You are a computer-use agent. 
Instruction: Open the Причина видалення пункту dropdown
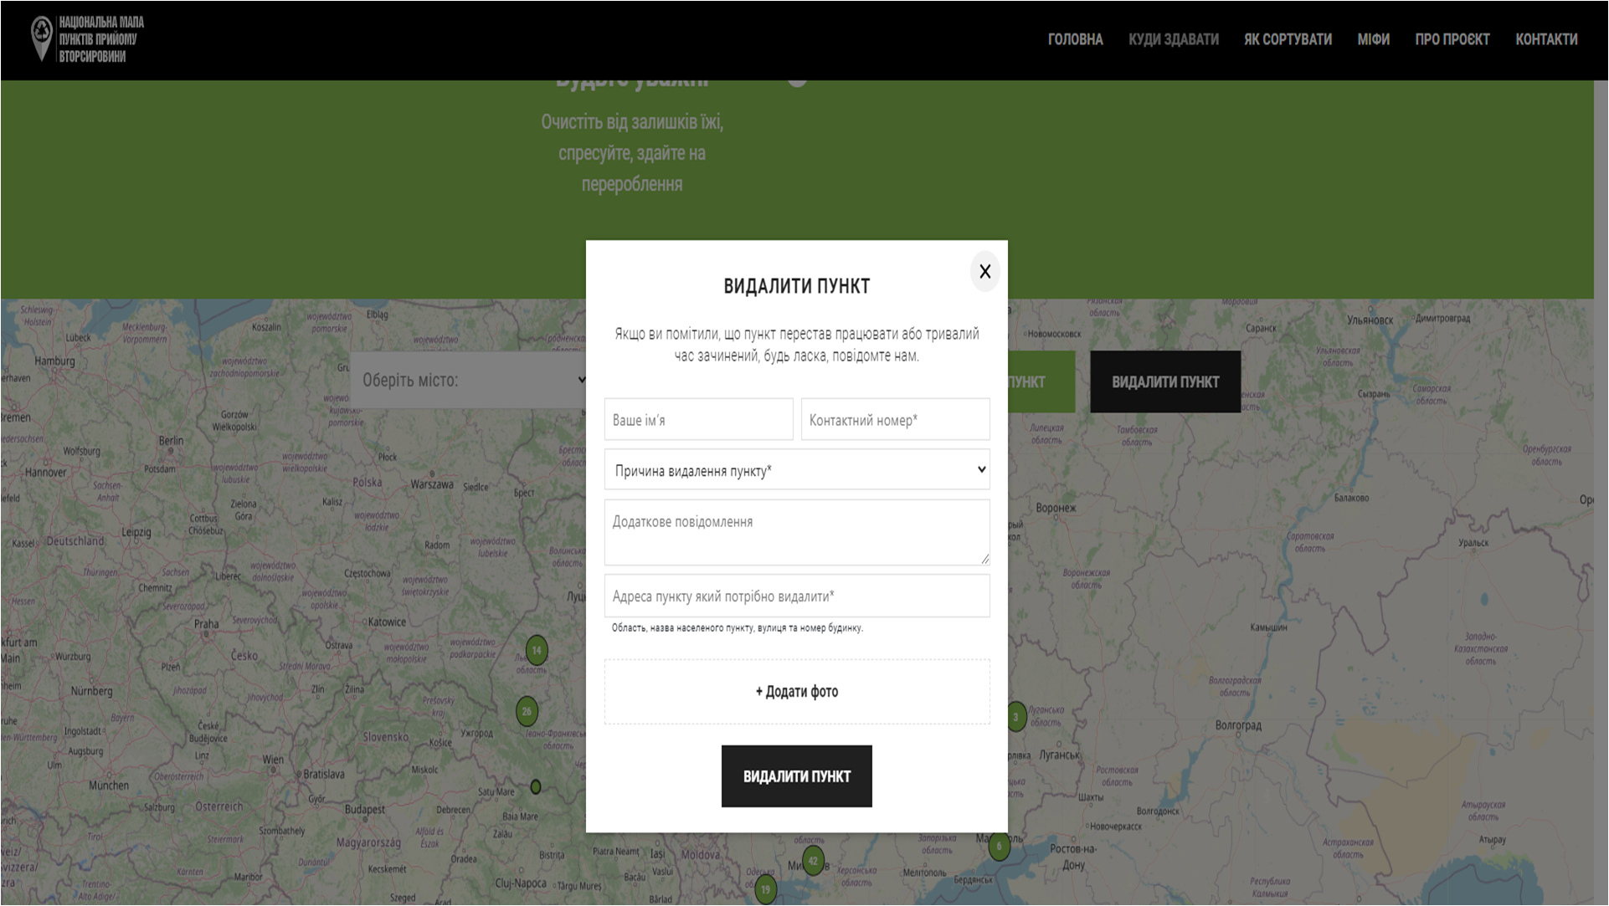797,469
